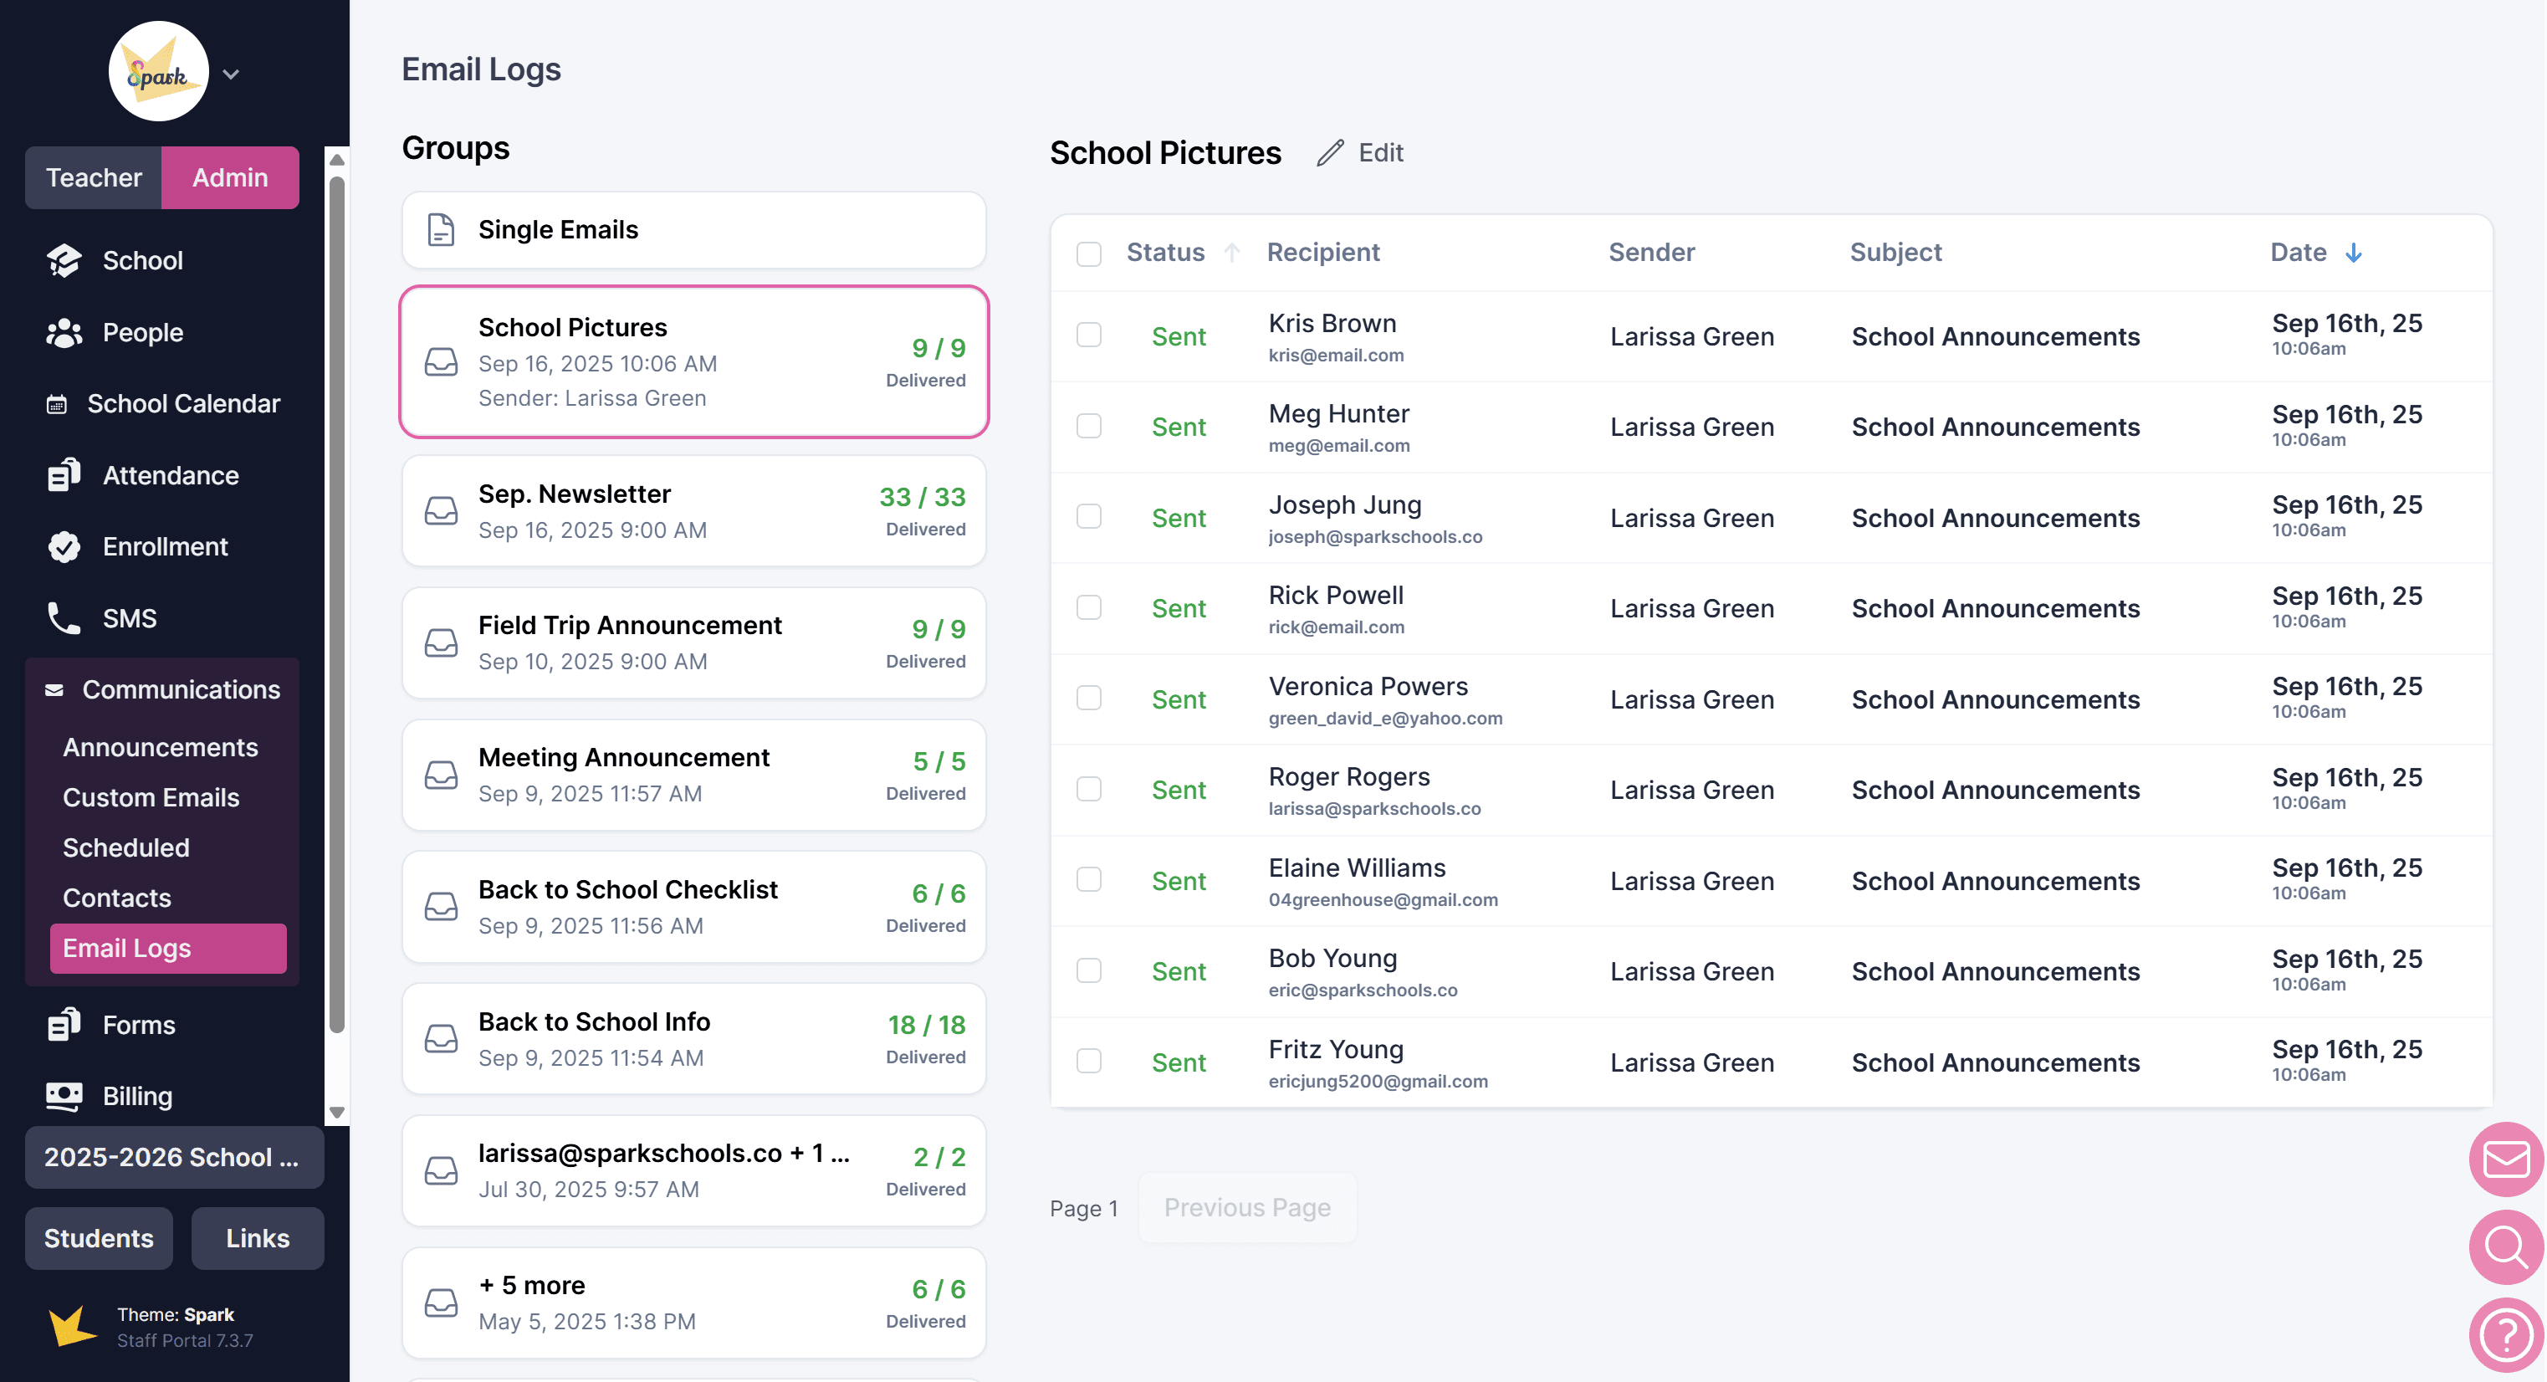Click the Students button
The image size is (2547, 1382).
99,1237
